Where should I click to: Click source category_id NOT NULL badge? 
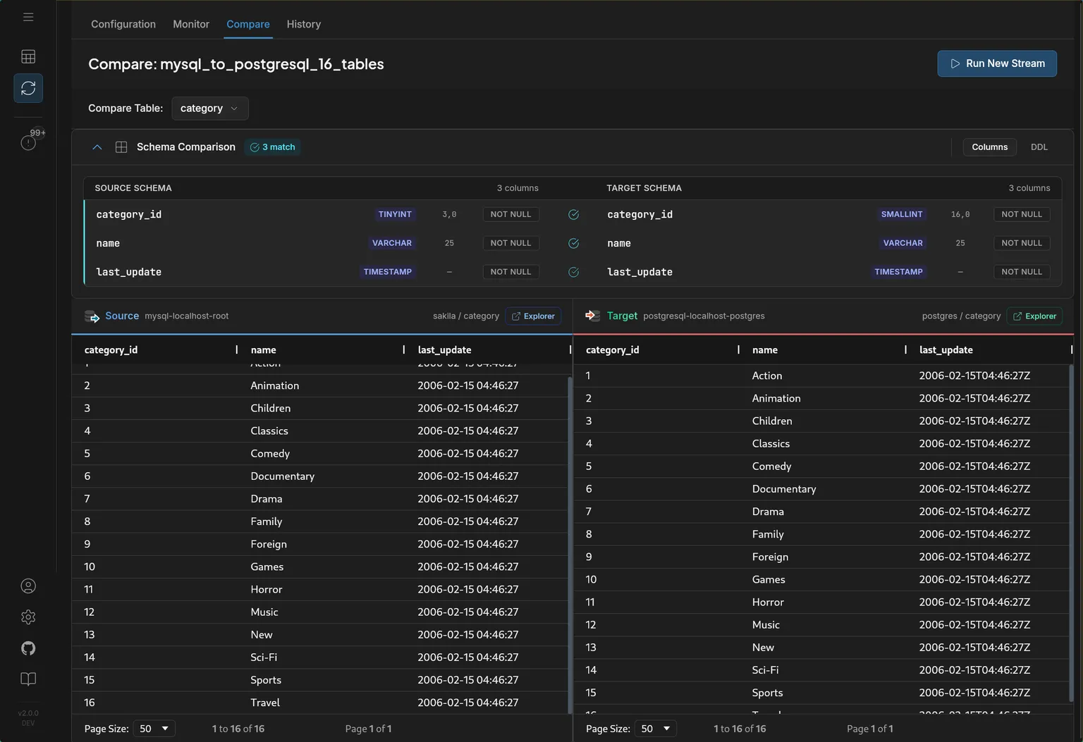[511, 214]
